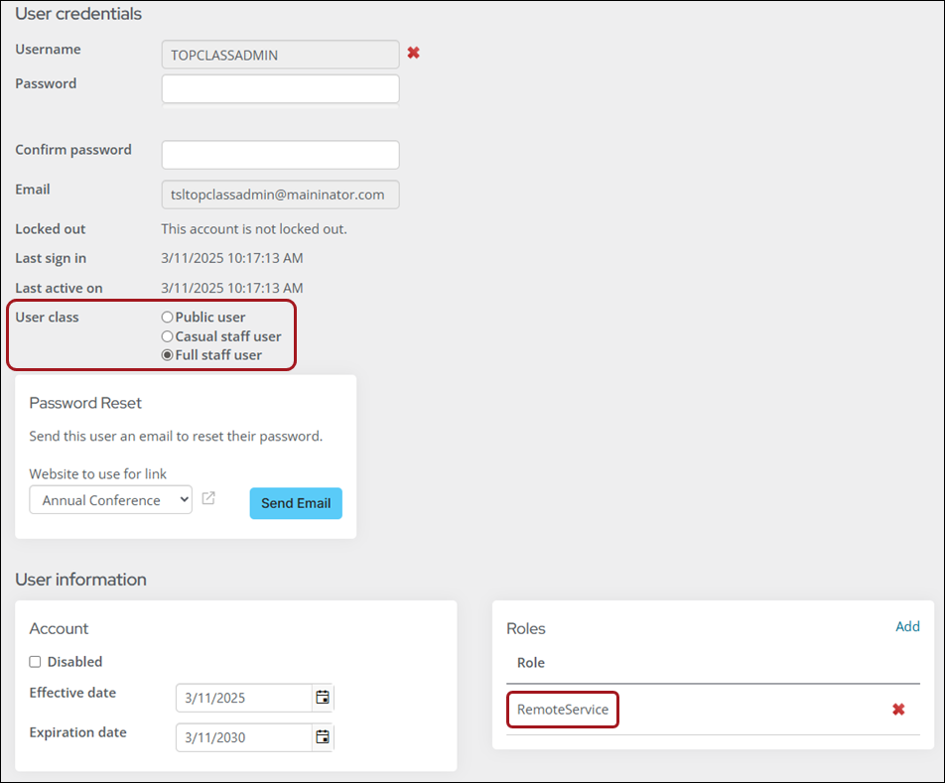Choose the Casual staff user class
Image resolution: width=945 pixels, height=783 pixels.
pos(167,336)
